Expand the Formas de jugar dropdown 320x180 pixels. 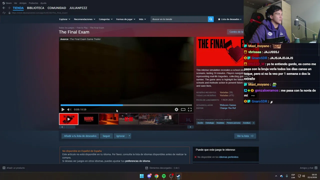[125, 19]
